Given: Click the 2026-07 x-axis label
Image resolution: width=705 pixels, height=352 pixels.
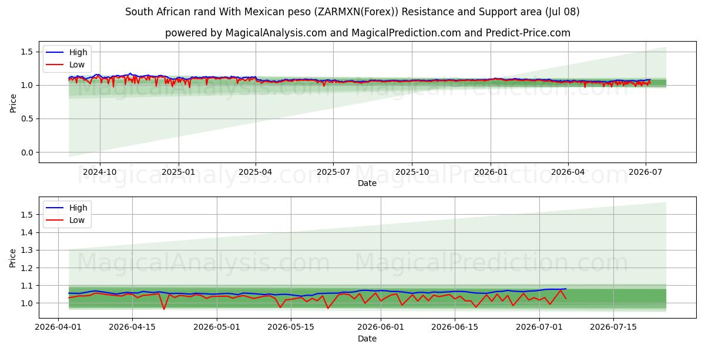Looking at the screenshot, I should pos(646,172).
